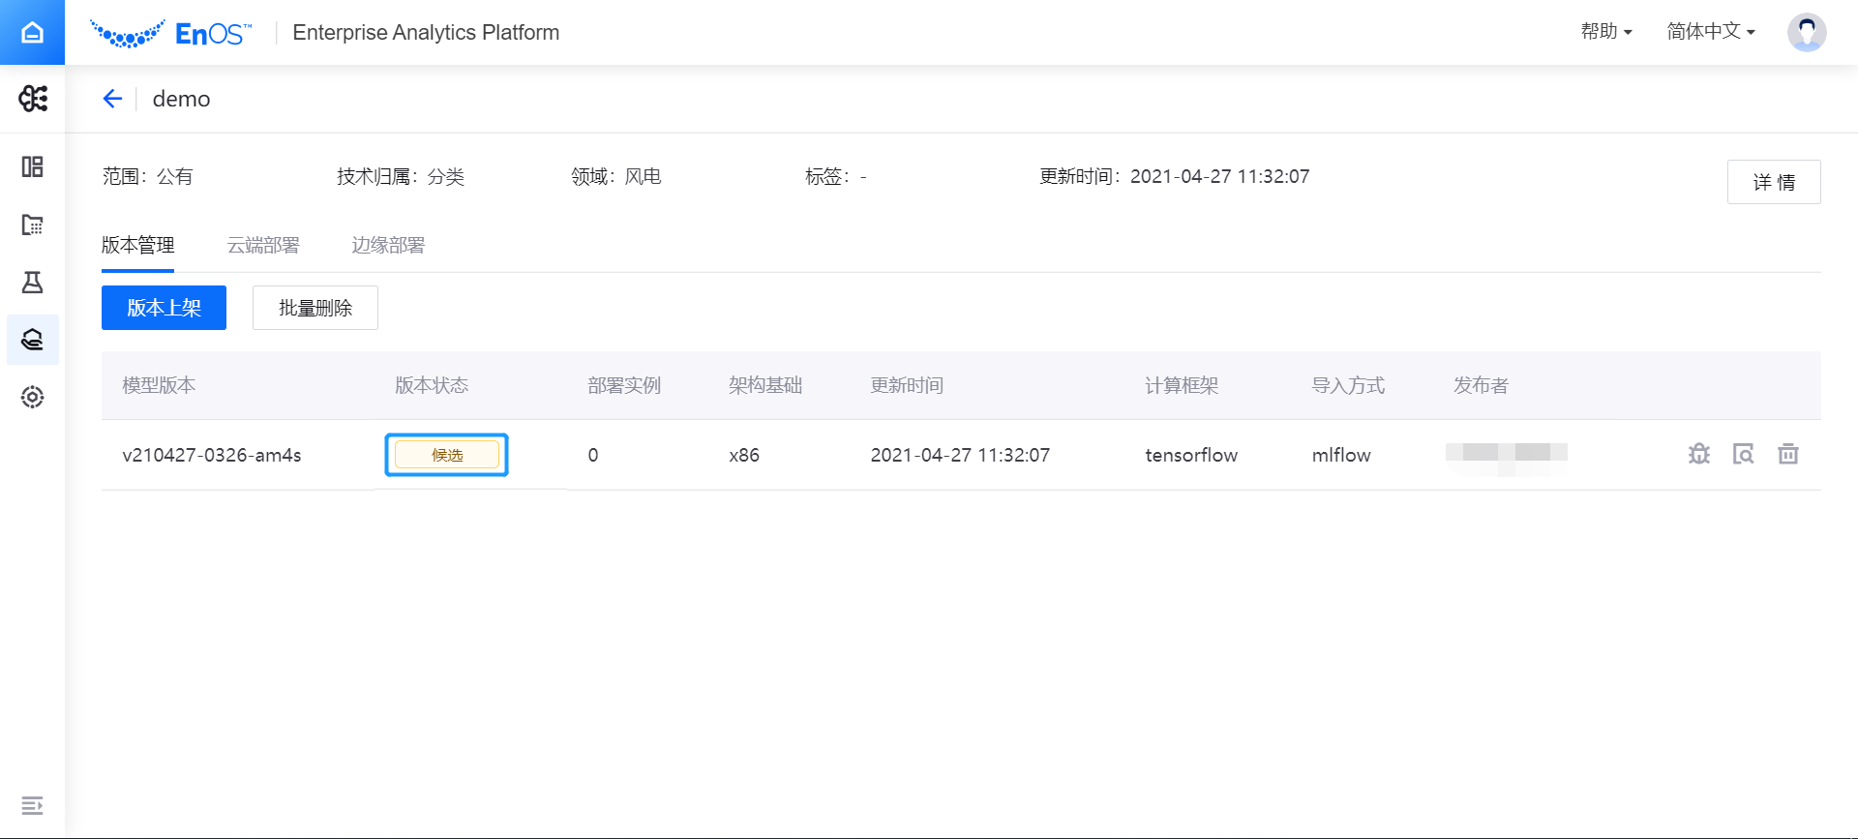Click the view details magnifier icon in row
The image size is (1858, 839).
(x=1743, y=454)
